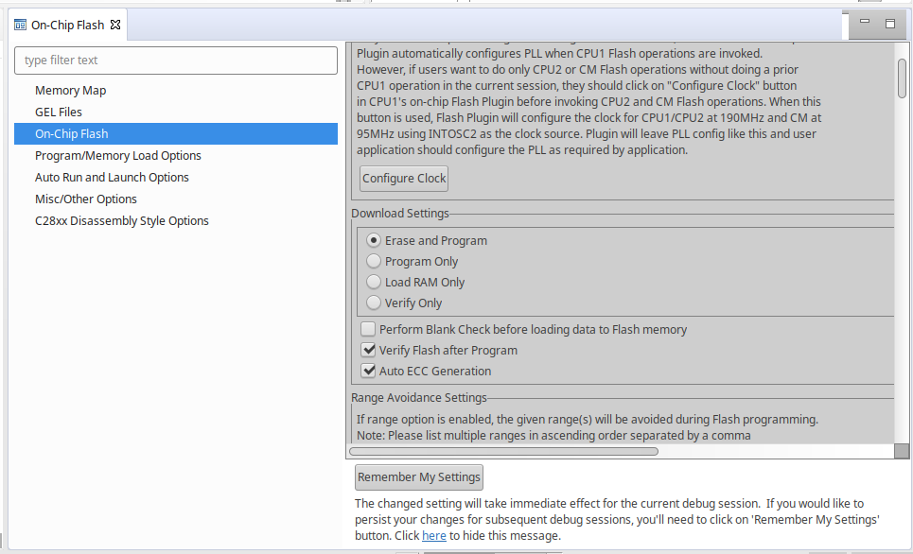
Task: Disable Auto ECC Generation checkbox
Action: (369, 372)
